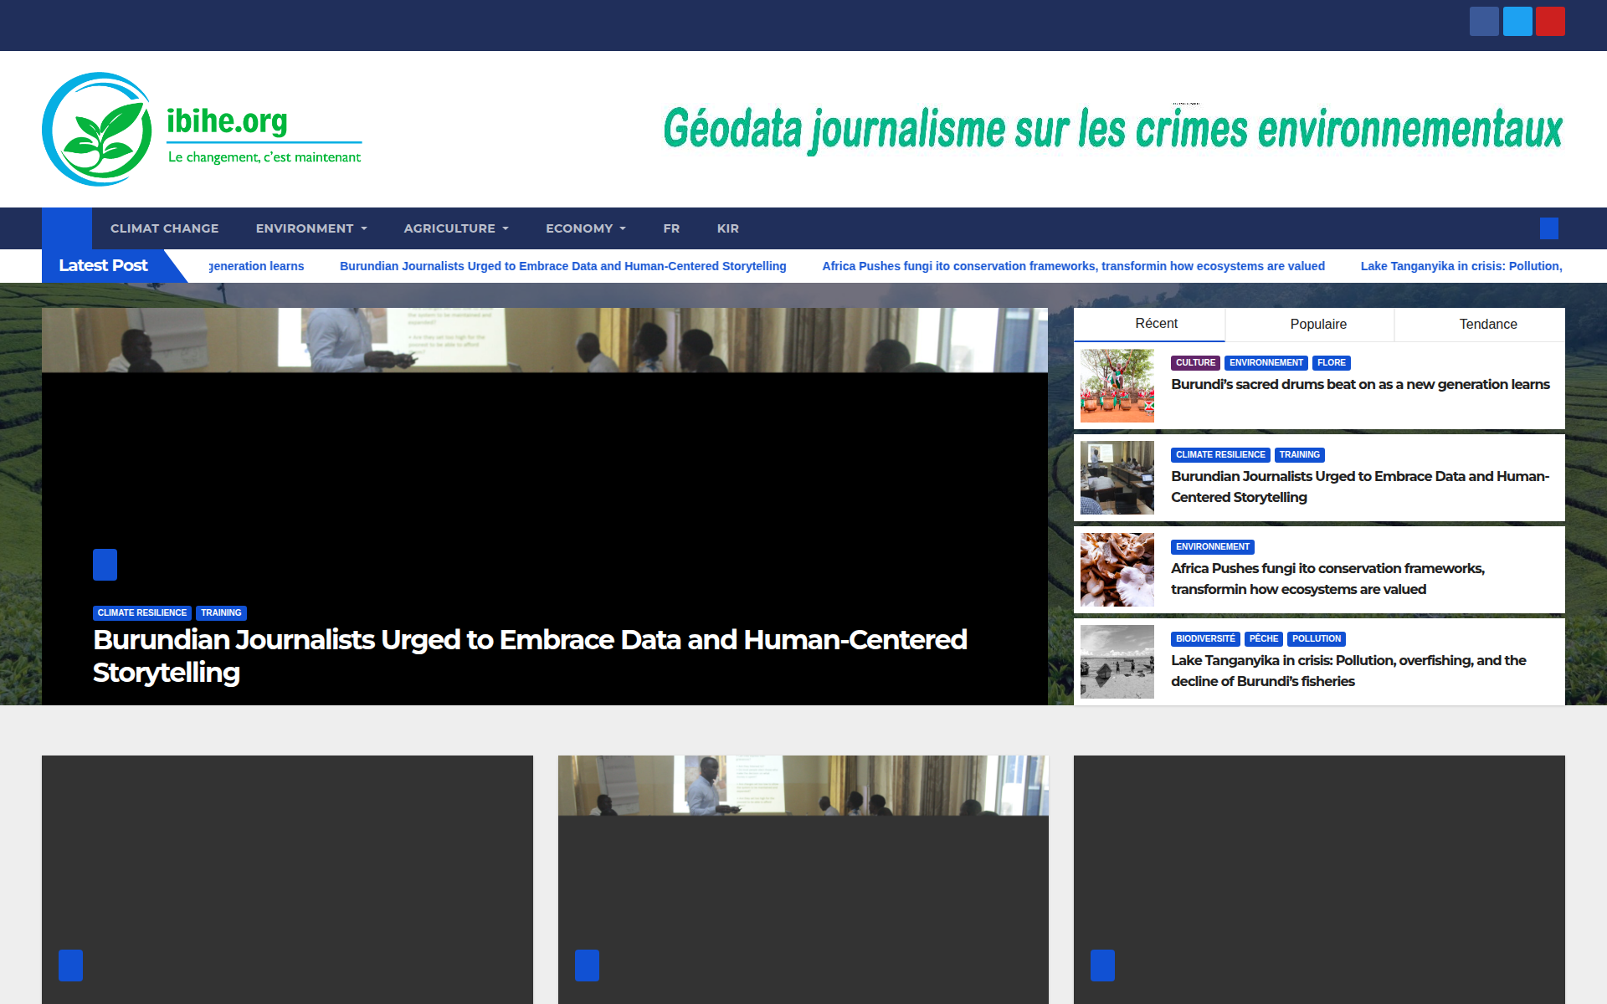Open the light-blue Twitter social icon
The width and height of the screenshot is (1607, 1004).
coord(1517,21)
